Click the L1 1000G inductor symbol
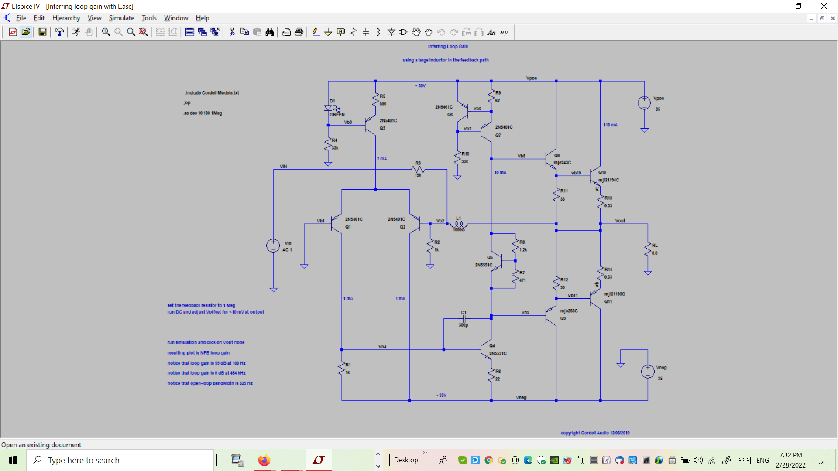The height and width of the screenshot is (471, 838). tap(459, 224)
